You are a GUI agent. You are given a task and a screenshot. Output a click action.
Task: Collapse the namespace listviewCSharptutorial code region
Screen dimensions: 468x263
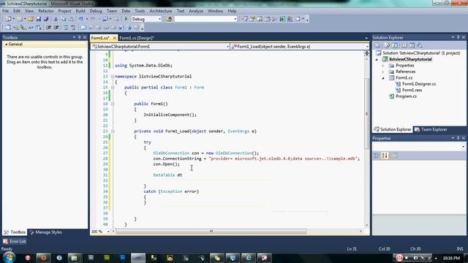[x=113, y=76]
